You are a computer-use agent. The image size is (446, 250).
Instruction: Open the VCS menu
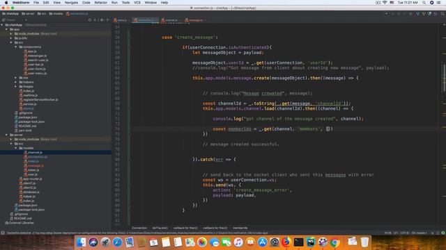(137, 3)
